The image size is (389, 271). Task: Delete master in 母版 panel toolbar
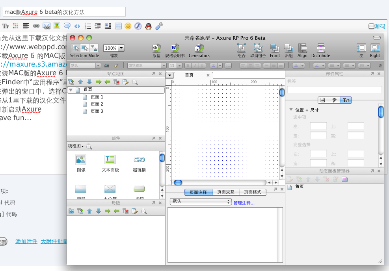tap(126, 211)
